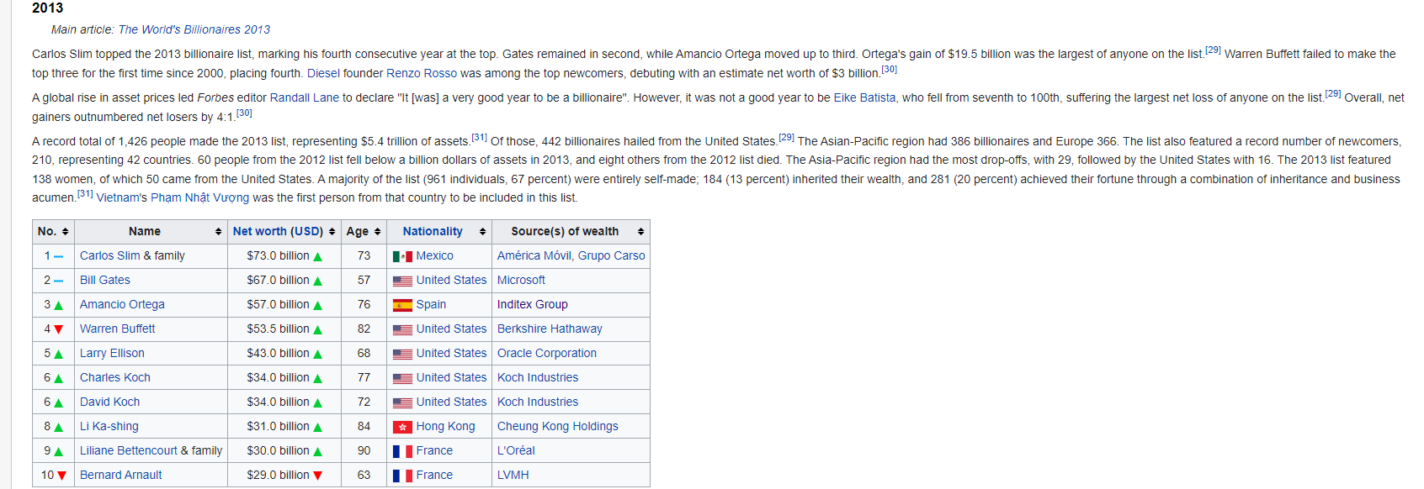
Task: Open the L'Oréal link
Action: click(x=516, y=450)
